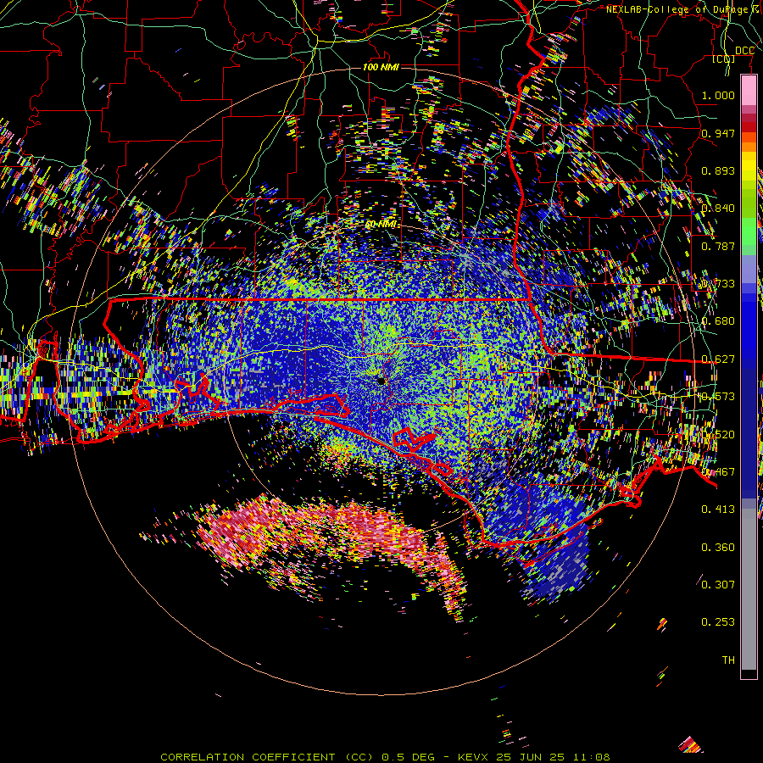Select the 0.413 scale value
Viewport: 763px width, 763px height.
tap(718, 510)
